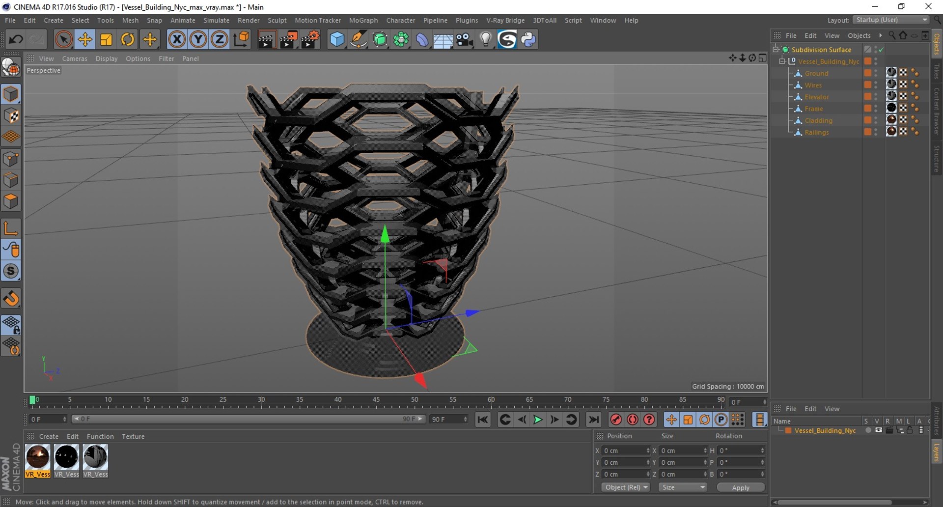Click the Rotation H stepper arrows
Viewport: 943px width, 507px height.
pos(762,451)
